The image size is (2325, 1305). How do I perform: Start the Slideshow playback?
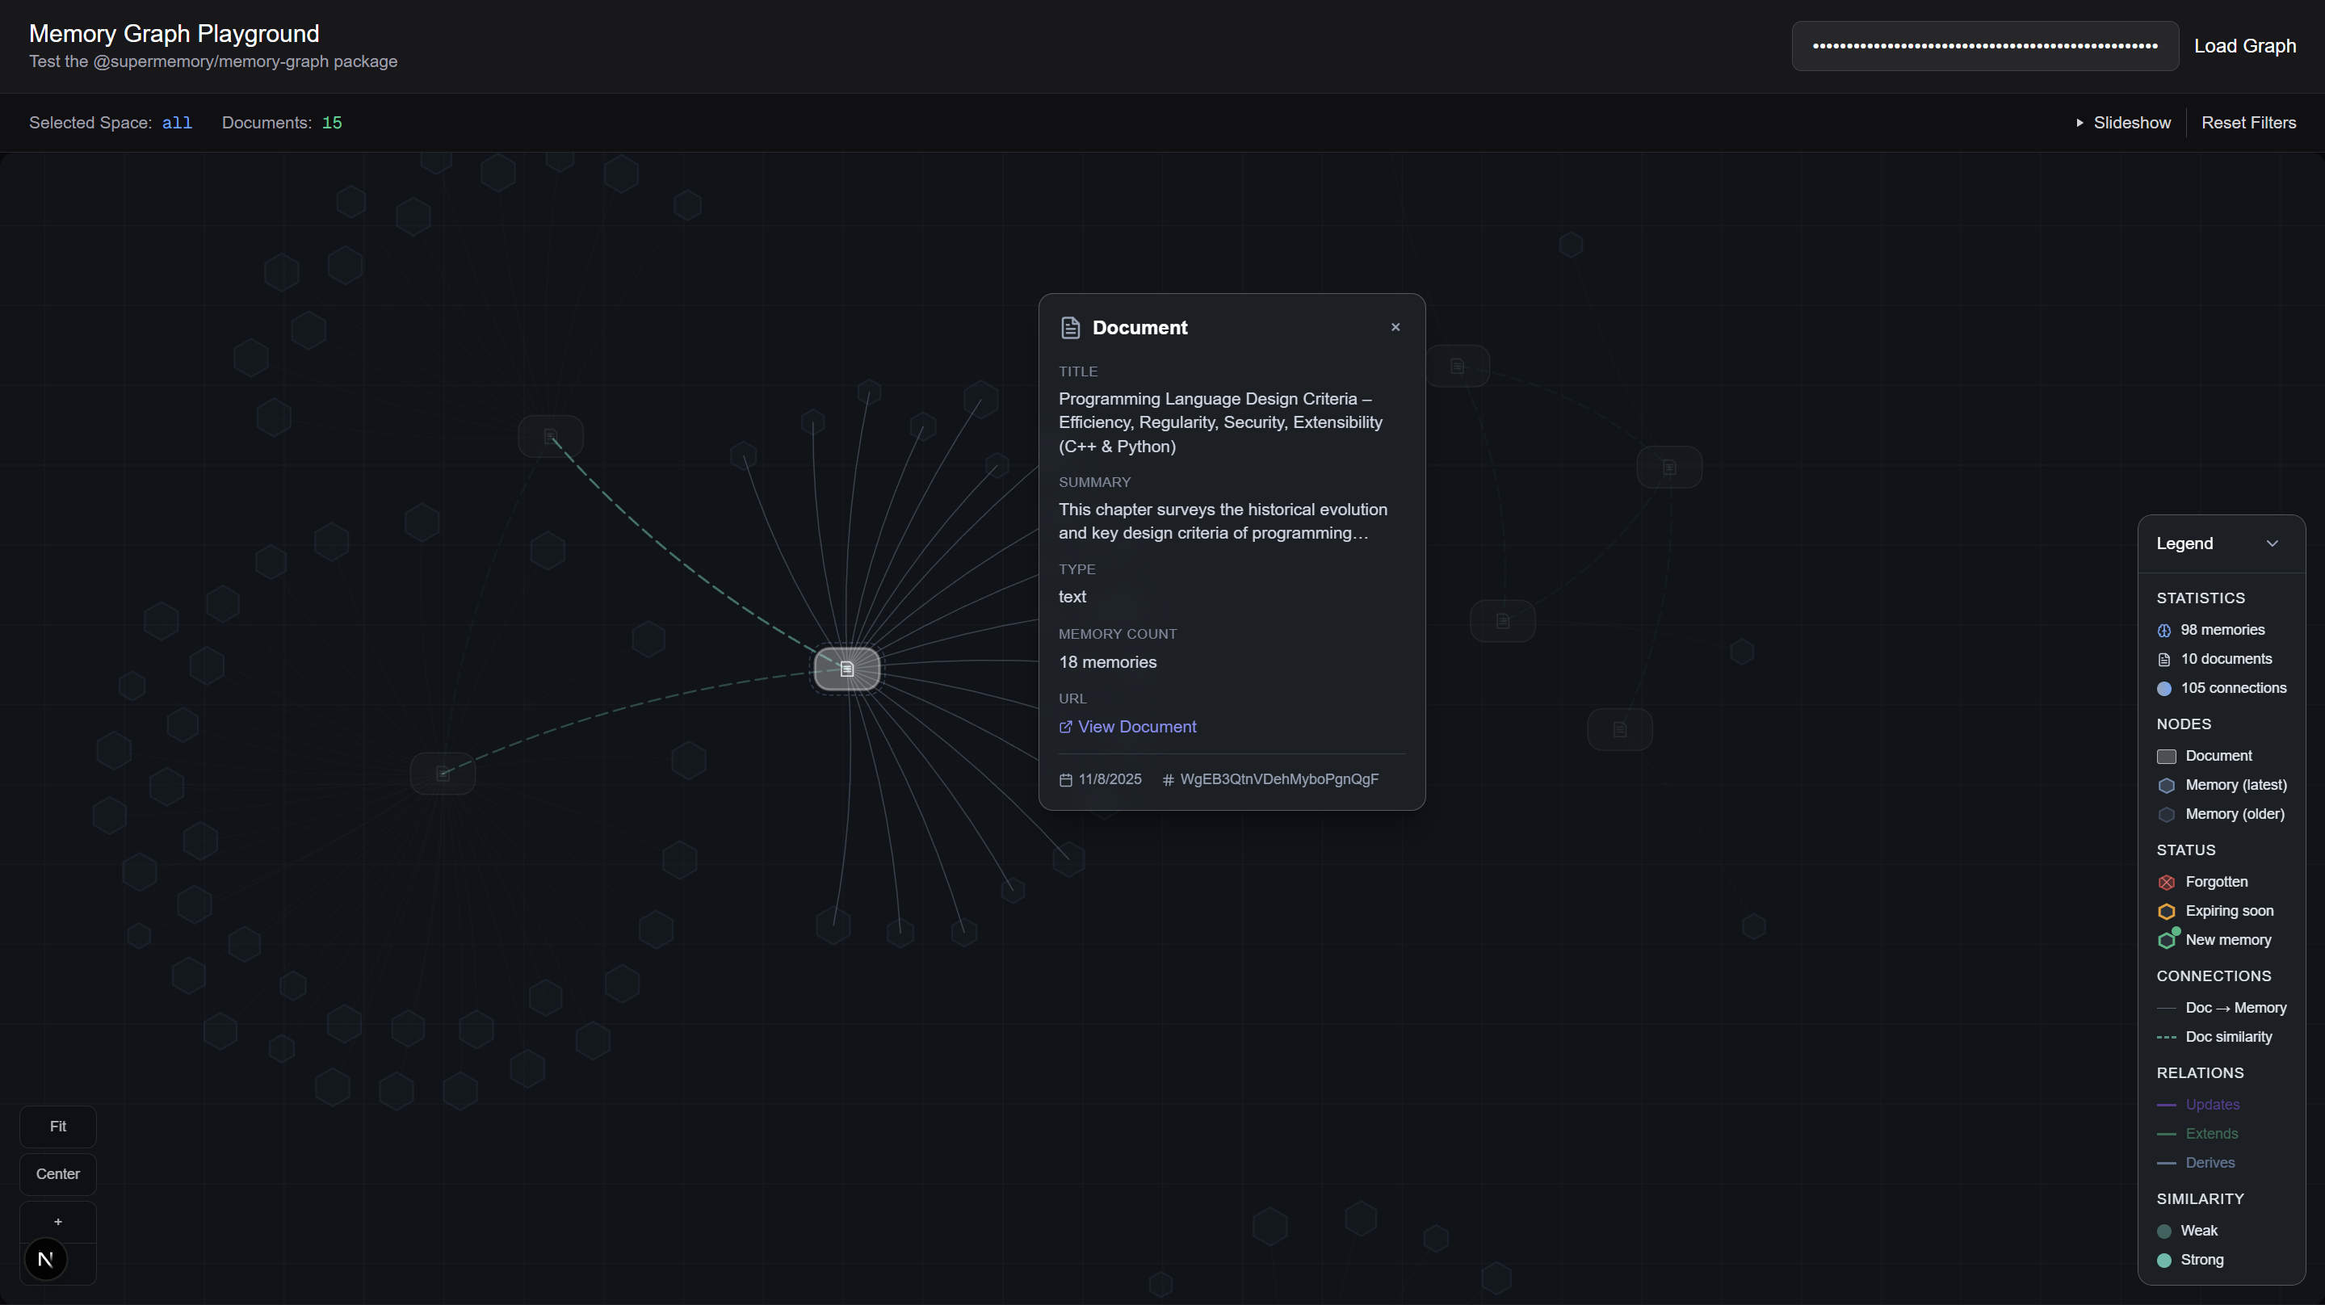coord(2123,123)
